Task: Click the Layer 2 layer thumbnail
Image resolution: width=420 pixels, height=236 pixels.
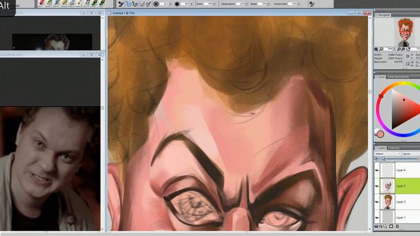Action: click(388, 186)
